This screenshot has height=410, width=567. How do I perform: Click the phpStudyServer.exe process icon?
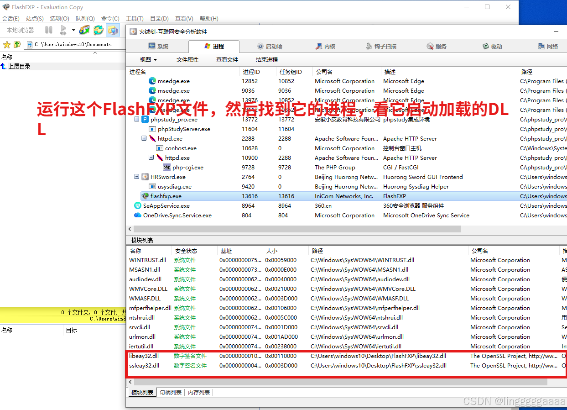(x=152, y=129)
